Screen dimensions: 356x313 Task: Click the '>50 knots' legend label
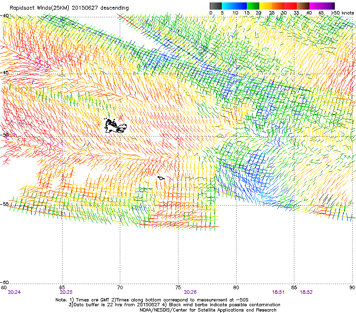[x=342, y=13]
